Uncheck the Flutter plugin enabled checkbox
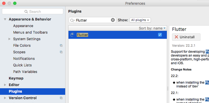Screen dimensions: 209x103 tap(160, 35)
